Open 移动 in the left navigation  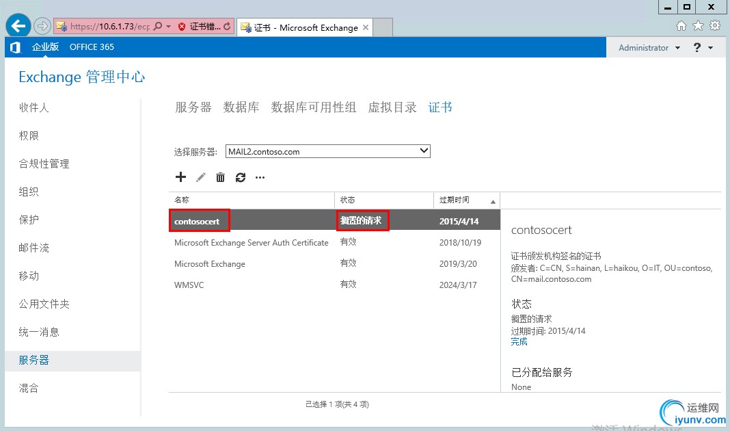[x=29, y=276]
